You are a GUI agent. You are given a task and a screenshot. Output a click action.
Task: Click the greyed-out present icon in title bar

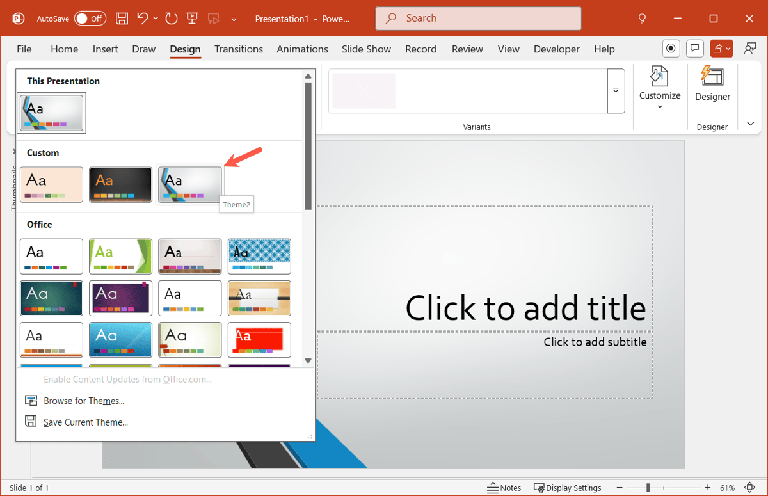pos(213,19)
